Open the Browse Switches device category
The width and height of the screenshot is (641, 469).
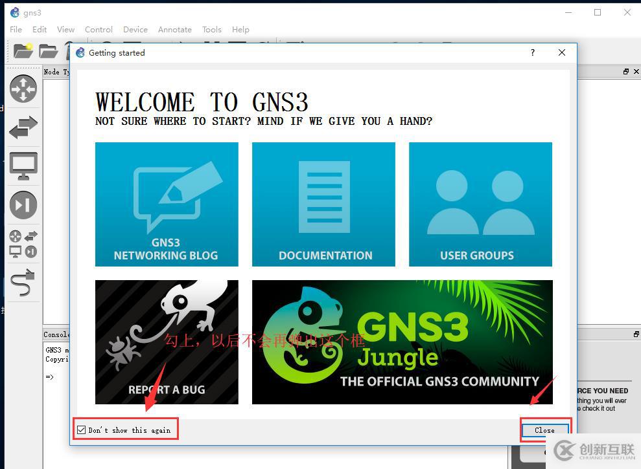(x=23, y=127)
